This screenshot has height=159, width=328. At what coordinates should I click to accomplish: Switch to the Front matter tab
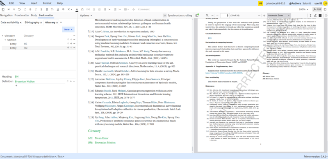(22, 15)
